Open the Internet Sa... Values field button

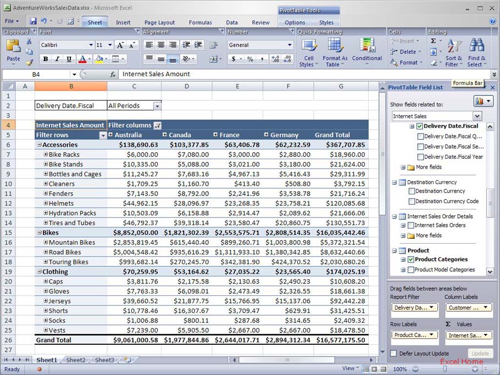pos(468,335)
